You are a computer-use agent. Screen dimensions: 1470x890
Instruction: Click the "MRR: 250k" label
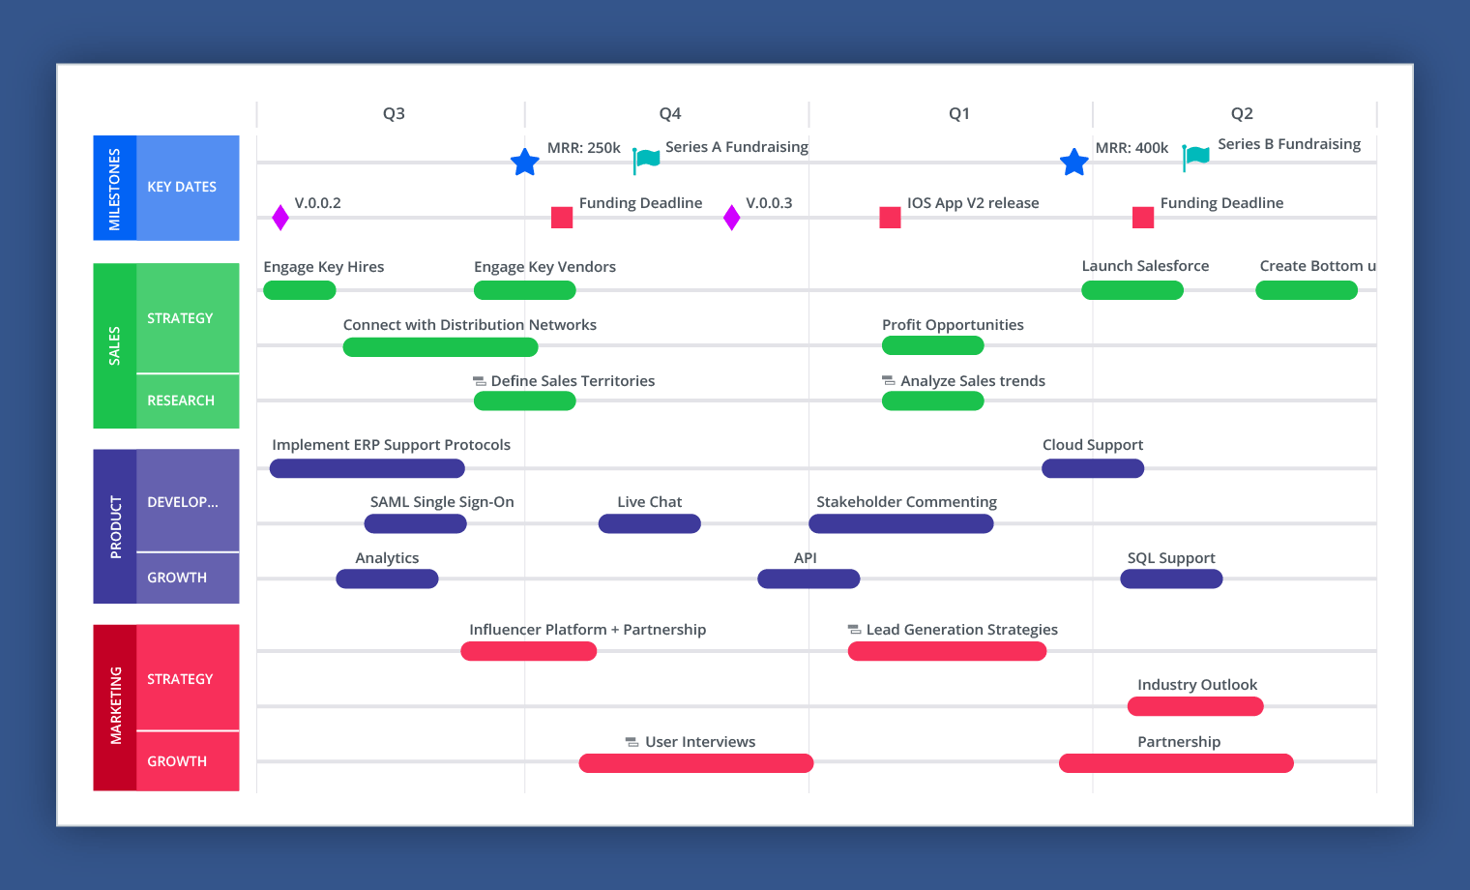[x=584, y=148]
